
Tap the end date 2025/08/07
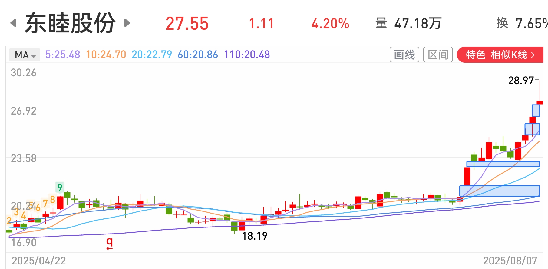(510, 261)
